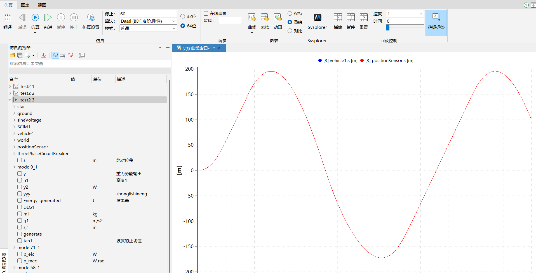Click the red curve filter icon
Screen dimensions: 536x273
tap(70, 55)
